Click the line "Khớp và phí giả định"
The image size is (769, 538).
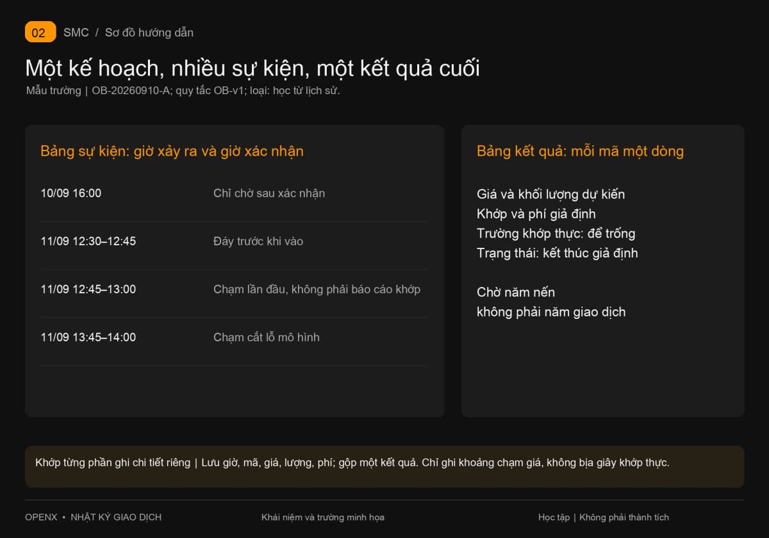(x=536, y=214)
